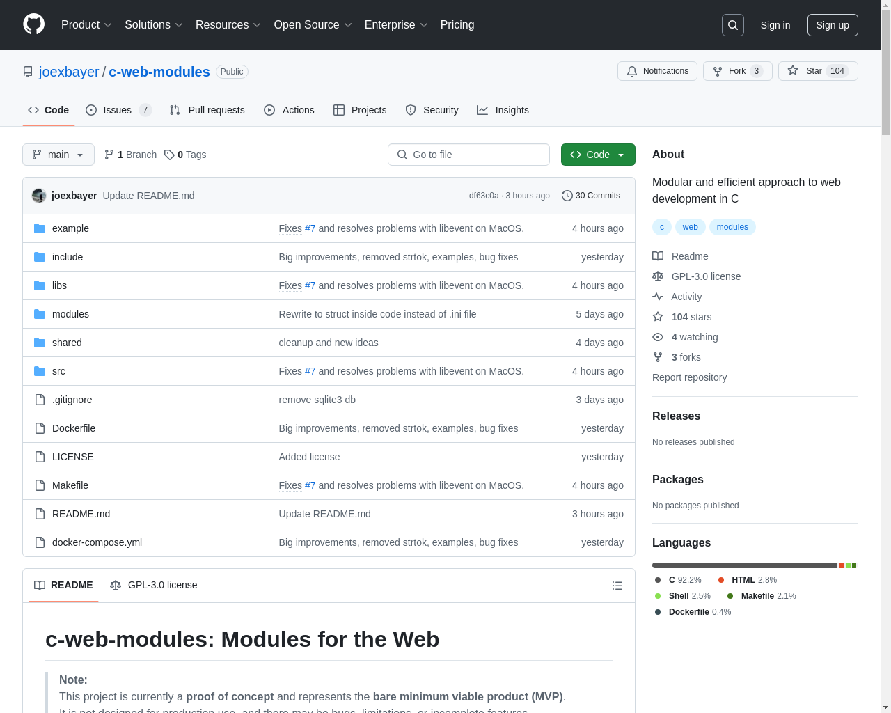
Task: Click the Makefile file icon
Action: coord(40,485)
